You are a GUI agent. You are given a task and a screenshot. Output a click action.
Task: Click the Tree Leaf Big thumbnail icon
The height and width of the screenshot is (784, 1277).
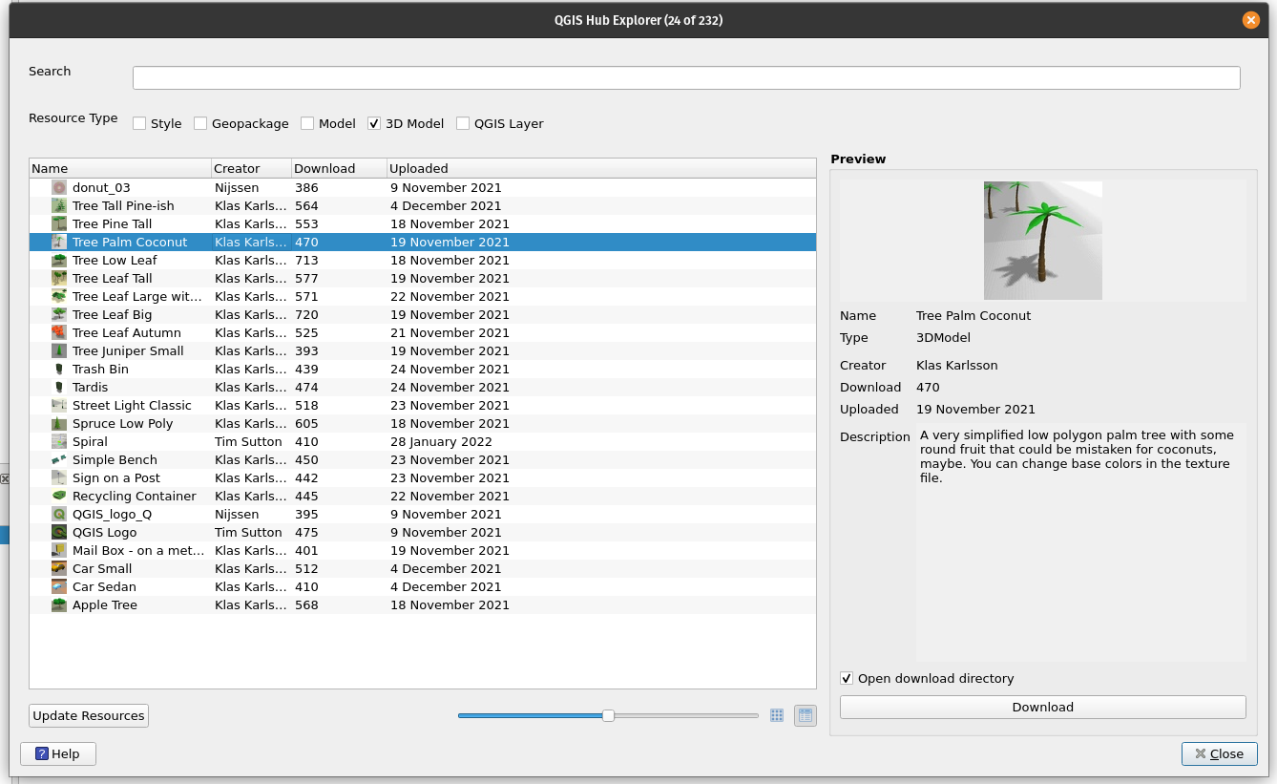pyautogui.click(x=59, y=315)
